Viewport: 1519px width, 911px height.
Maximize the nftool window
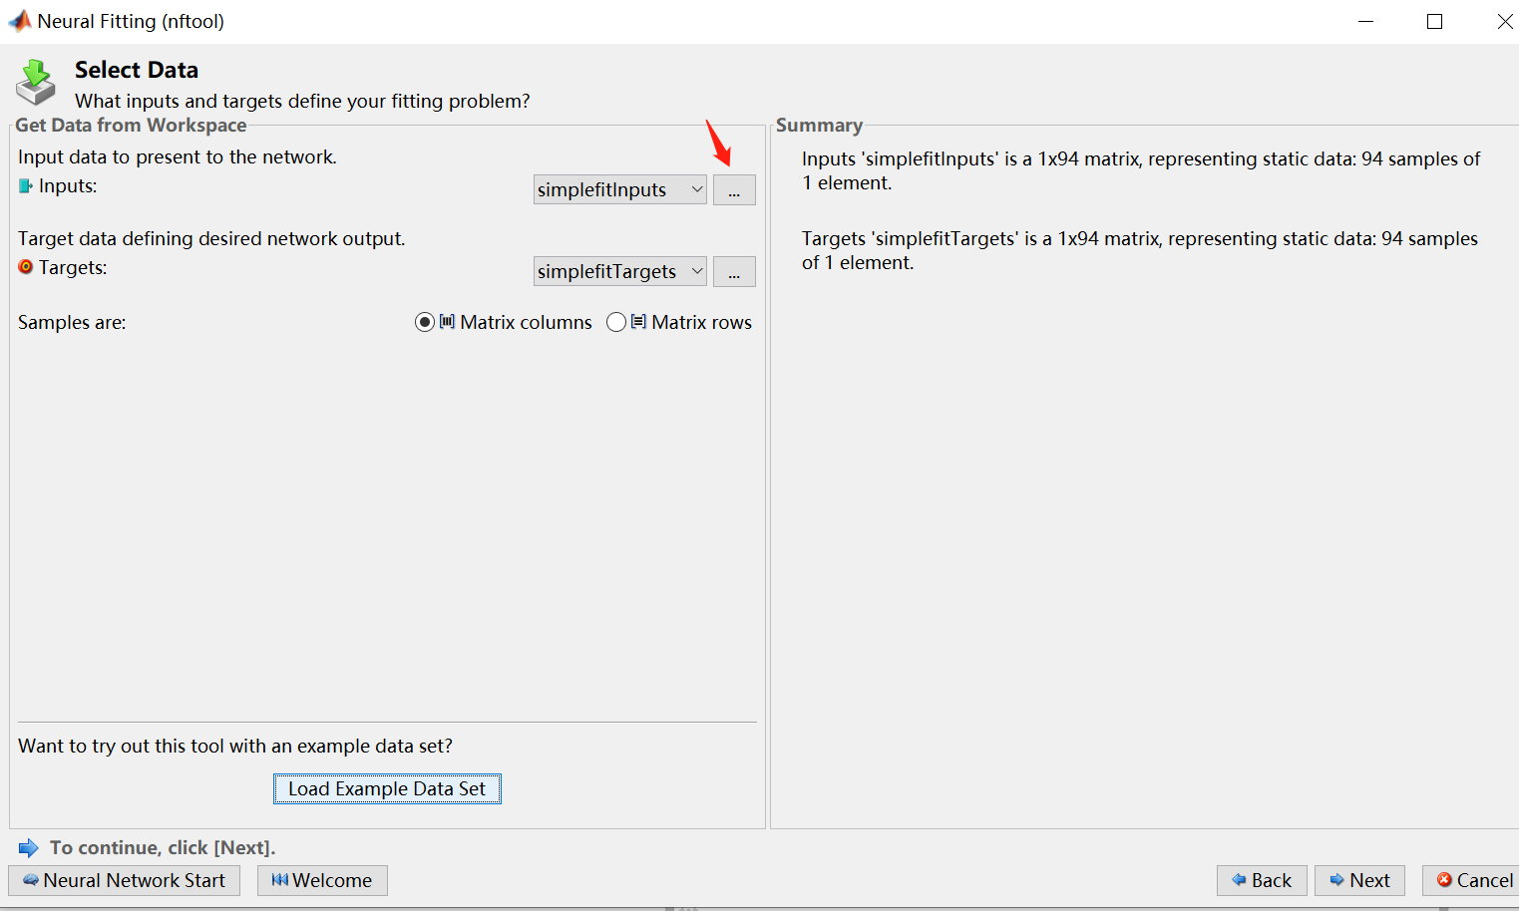pyautogui.click(x=1434, y=21)
